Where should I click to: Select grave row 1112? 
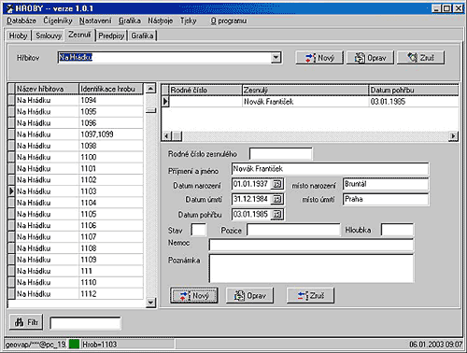76,294
